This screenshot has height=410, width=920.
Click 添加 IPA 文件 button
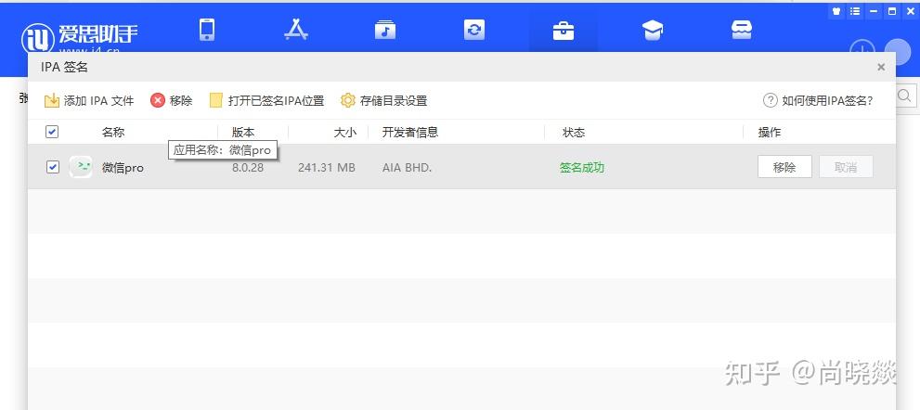89,101
